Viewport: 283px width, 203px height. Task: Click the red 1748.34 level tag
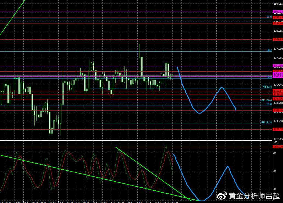(x=278, y=94)
